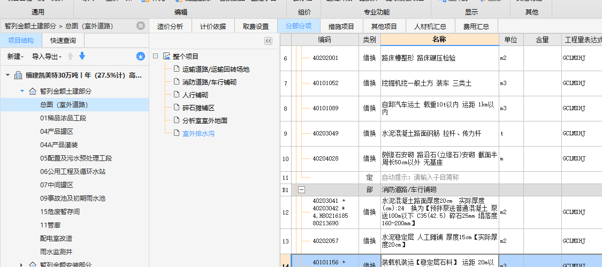Click name cell 水泥混凝土路面钢筋 拉杆、传力杆
This screenshot has width=602, height=267.
click(440, 134)
